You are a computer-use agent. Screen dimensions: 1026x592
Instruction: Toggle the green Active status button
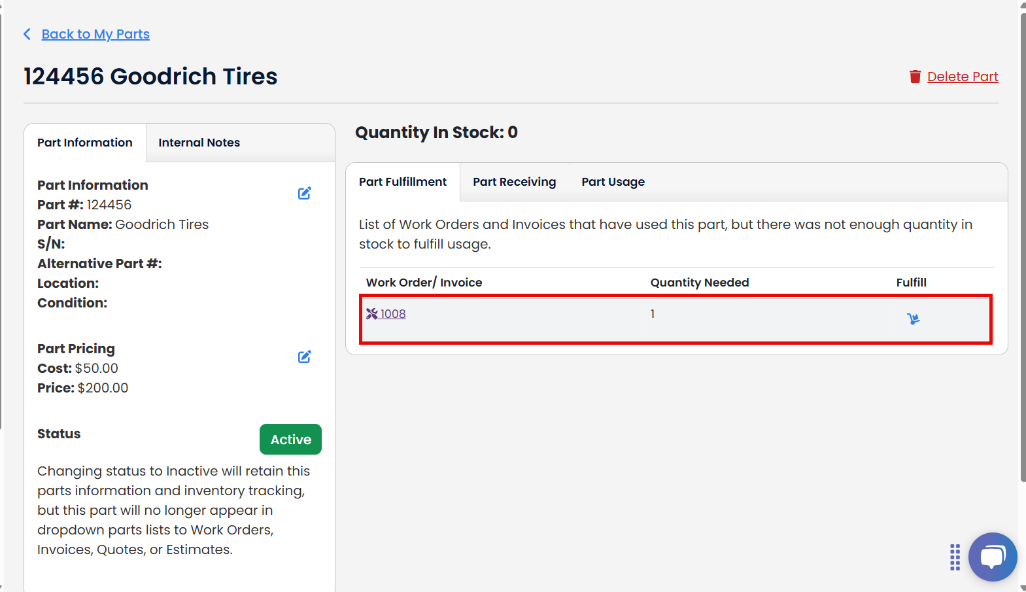[x=290, y=440]
